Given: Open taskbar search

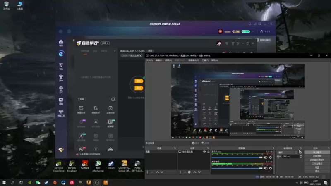Looking at the screenshot, I should (12, 182).
